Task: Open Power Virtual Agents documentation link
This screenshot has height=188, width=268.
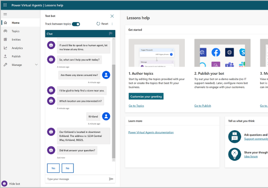Action: [x=151, y=132]
